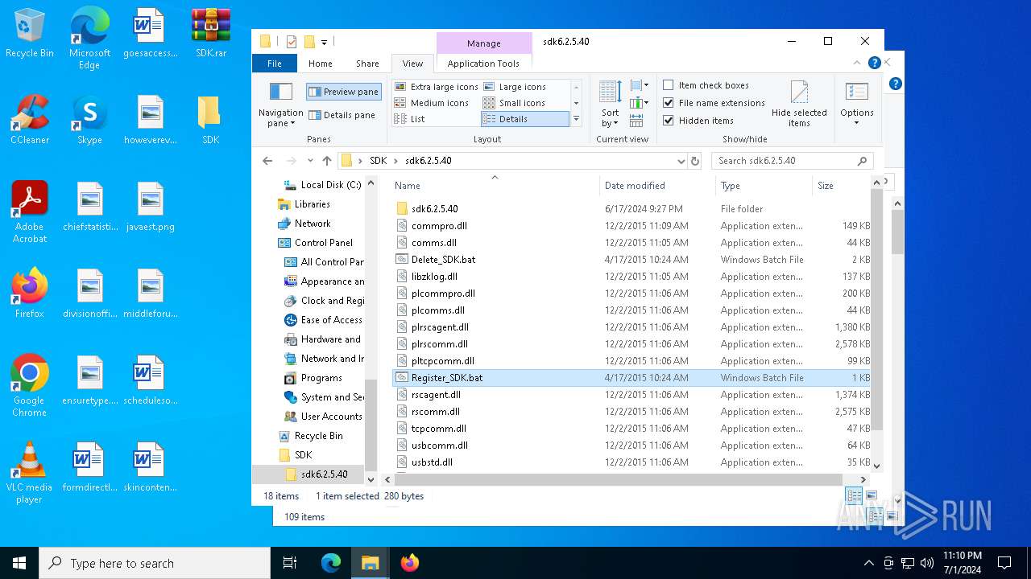Select Details layout view
Image resolution: width=1031 pixels, height=579 pixels.
click(x=525, y=119)
